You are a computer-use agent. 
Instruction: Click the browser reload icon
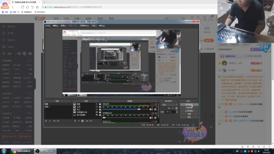click(23, 7)
